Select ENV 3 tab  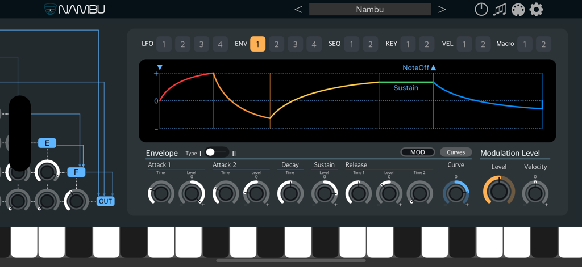[295, 44]
